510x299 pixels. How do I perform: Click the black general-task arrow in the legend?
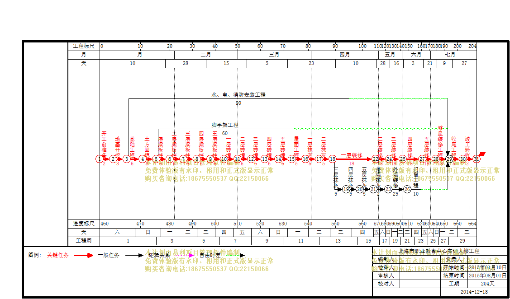click(134, 256)
